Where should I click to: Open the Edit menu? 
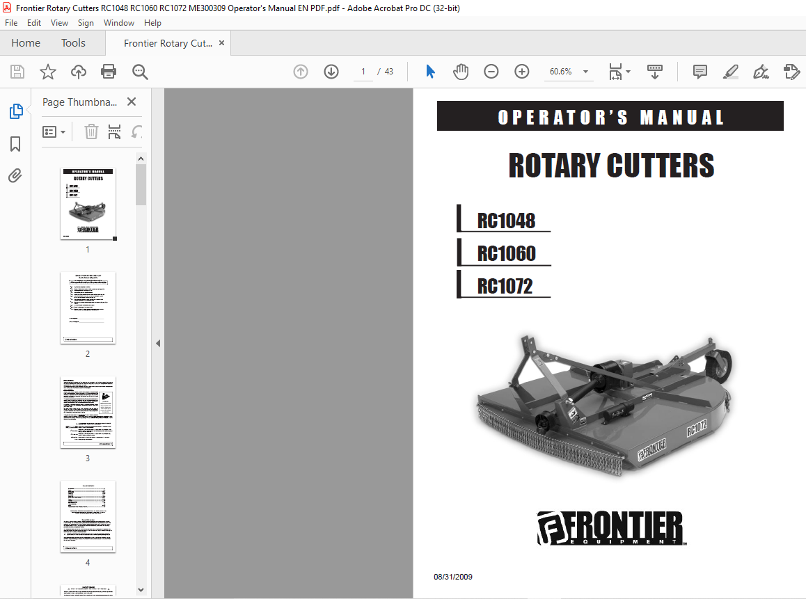point(34,22)
